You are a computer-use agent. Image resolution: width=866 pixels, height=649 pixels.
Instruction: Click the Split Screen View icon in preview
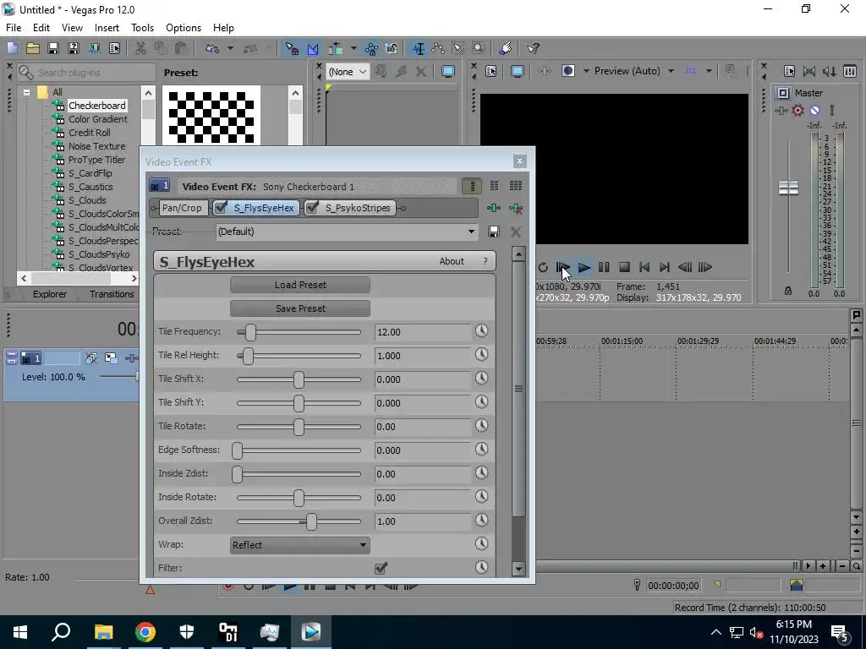click(x=568, y=71)
